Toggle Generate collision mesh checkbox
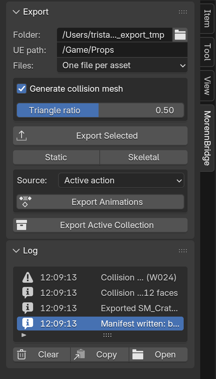Viewport: 216px width, 379px height. click(22, 89)
